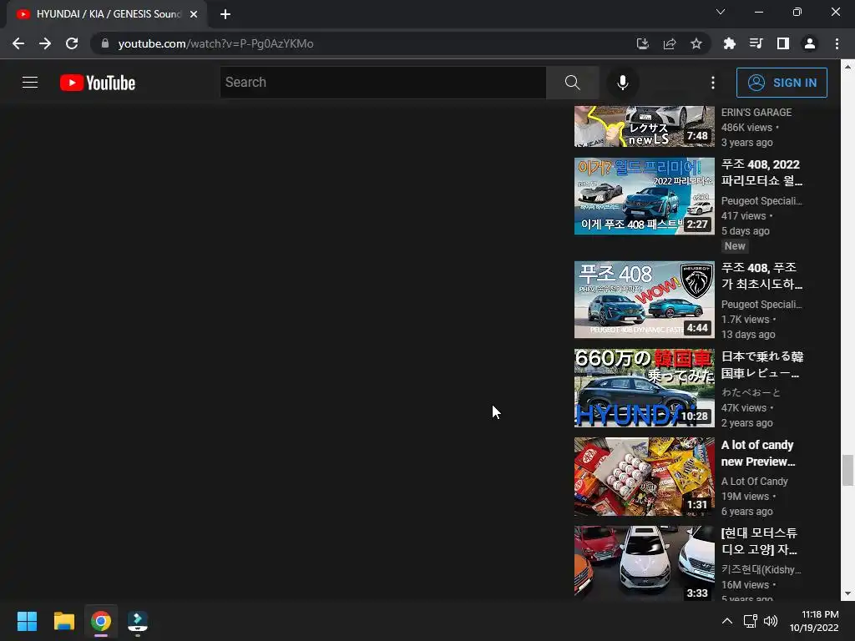855x641 pixels.
Task: Click Peugeot Speciali channel above 1.7K views
Action: [761, 304]
